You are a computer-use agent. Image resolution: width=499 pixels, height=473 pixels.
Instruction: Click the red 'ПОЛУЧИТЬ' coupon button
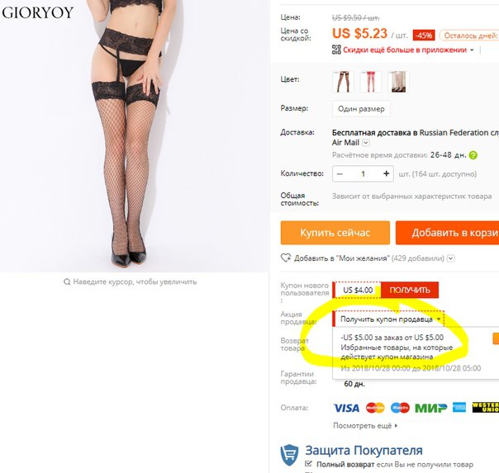(410, 290)
